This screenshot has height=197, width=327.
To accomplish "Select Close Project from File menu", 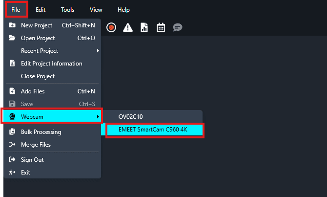I will tap(38, 76).
